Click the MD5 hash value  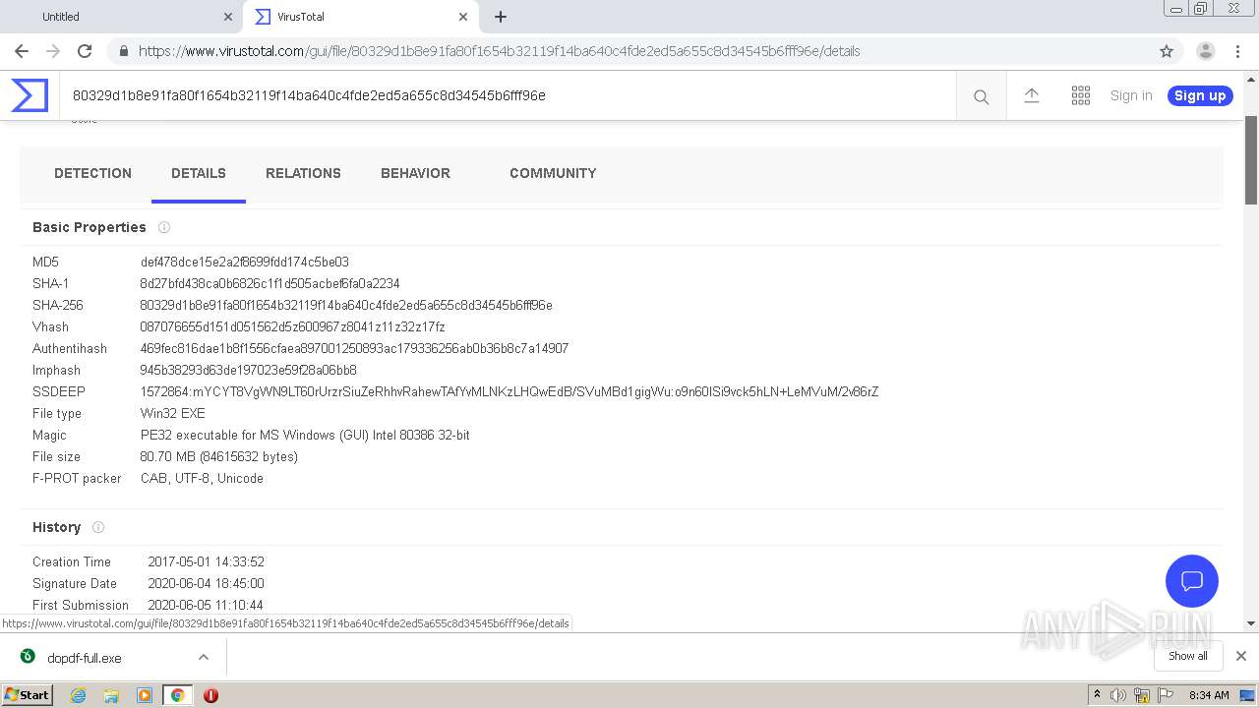pos(245,263)
